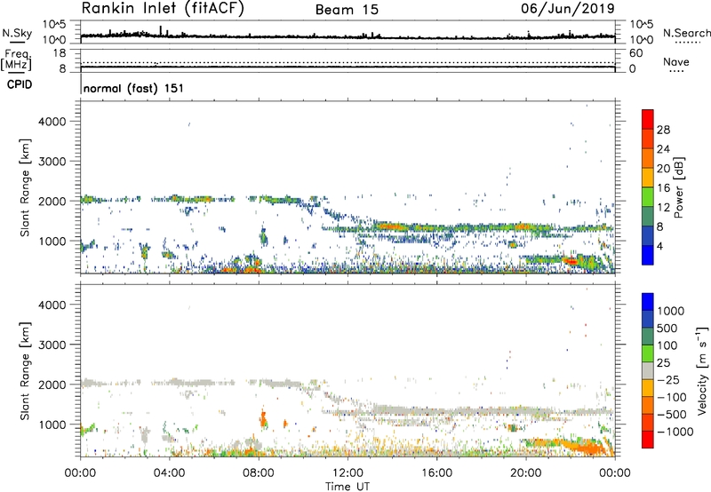
Task: Click 'normal (fast) 151' text
Action: coord(134,88)
